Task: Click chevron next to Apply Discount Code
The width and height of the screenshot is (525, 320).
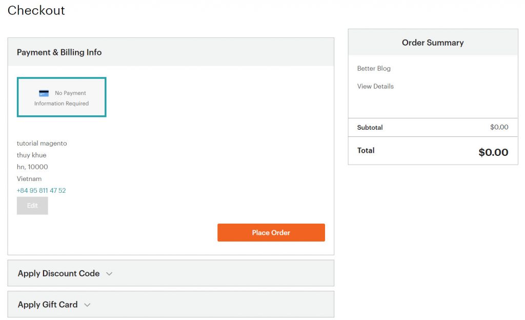Action: tap(109, 274)
